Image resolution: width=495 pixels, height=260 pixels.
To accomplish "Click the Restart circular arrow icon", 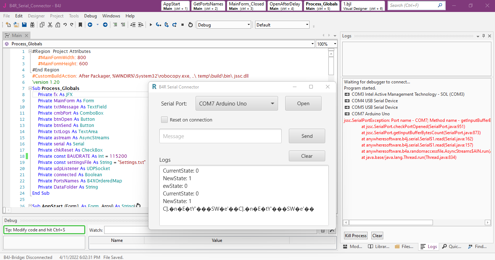I will click(x=191, y=25).
